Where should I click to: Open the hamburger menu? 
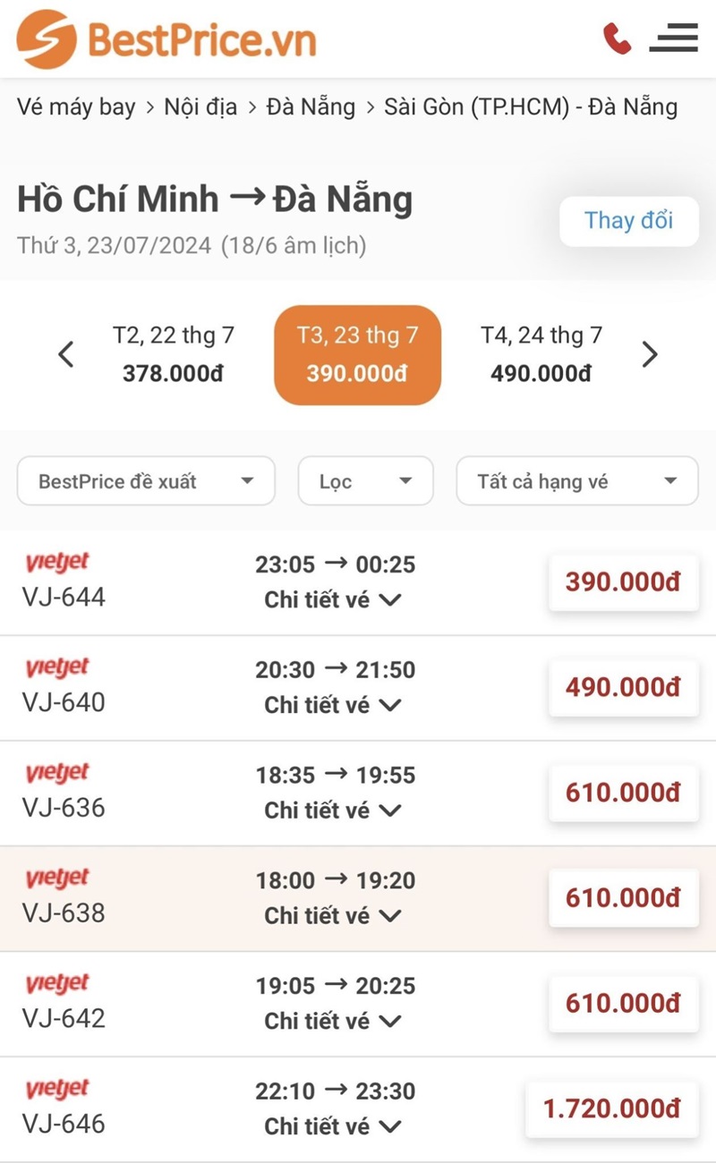point(673,38)
